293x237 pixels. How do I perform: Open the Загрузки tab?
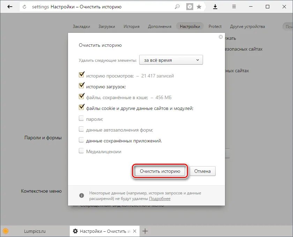coord(107,27)
